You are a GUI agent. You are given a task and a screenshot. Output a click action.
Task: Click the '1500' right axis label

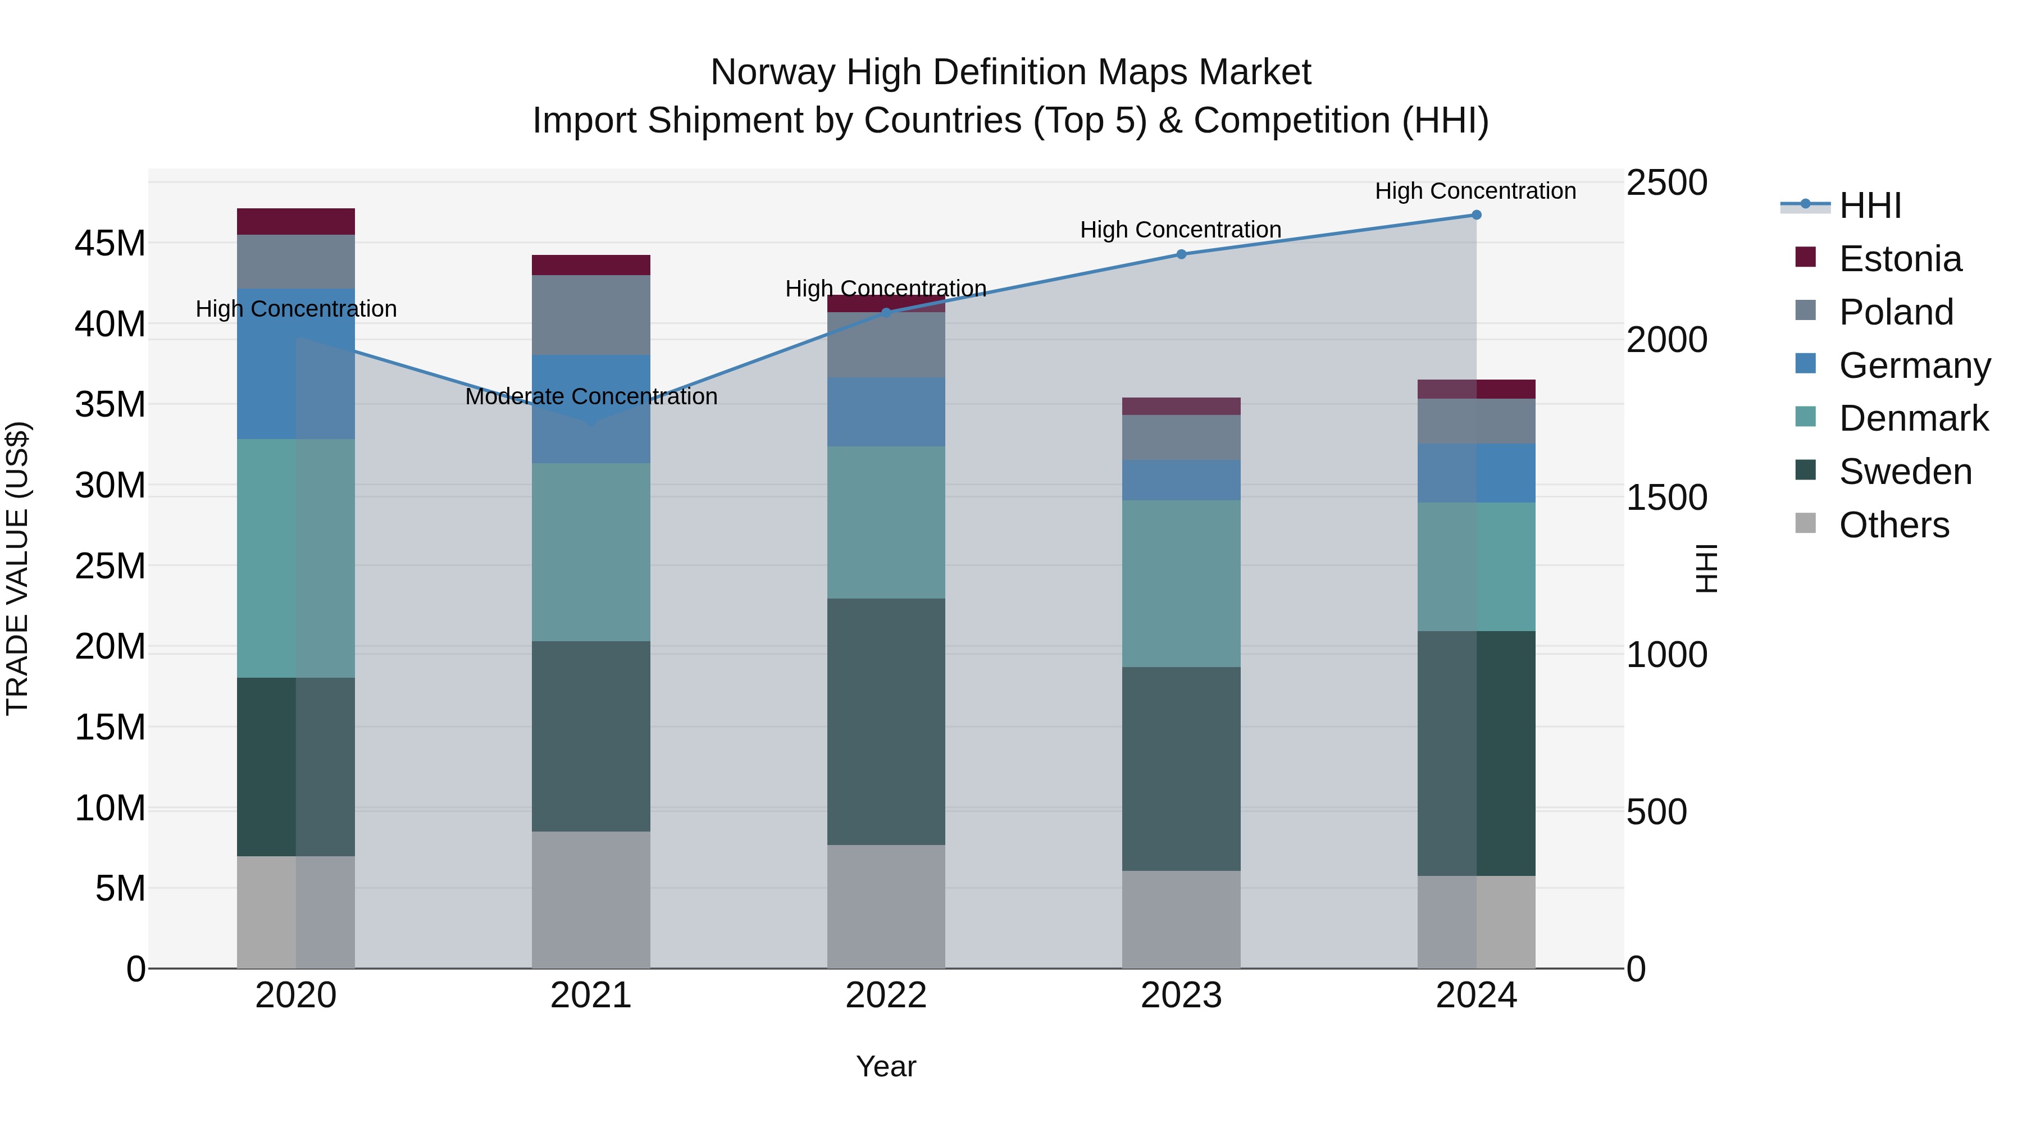(x=1667, y=497)
